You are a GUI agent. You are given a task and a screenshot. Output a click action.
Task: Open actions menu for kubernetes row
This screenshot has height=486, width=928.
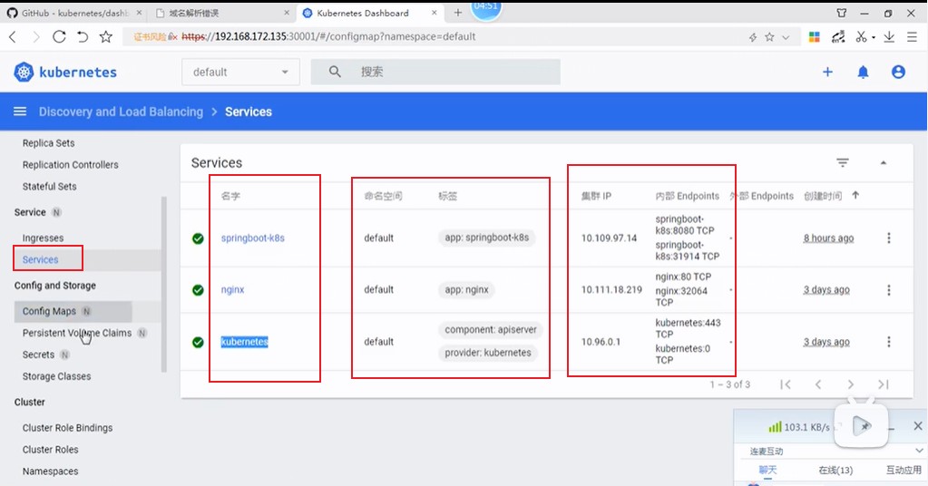click(x=888, y=342)
